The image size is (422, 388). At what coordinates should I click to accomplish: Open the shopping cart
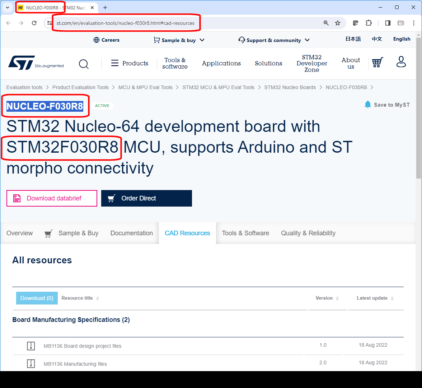pos(377,62)
